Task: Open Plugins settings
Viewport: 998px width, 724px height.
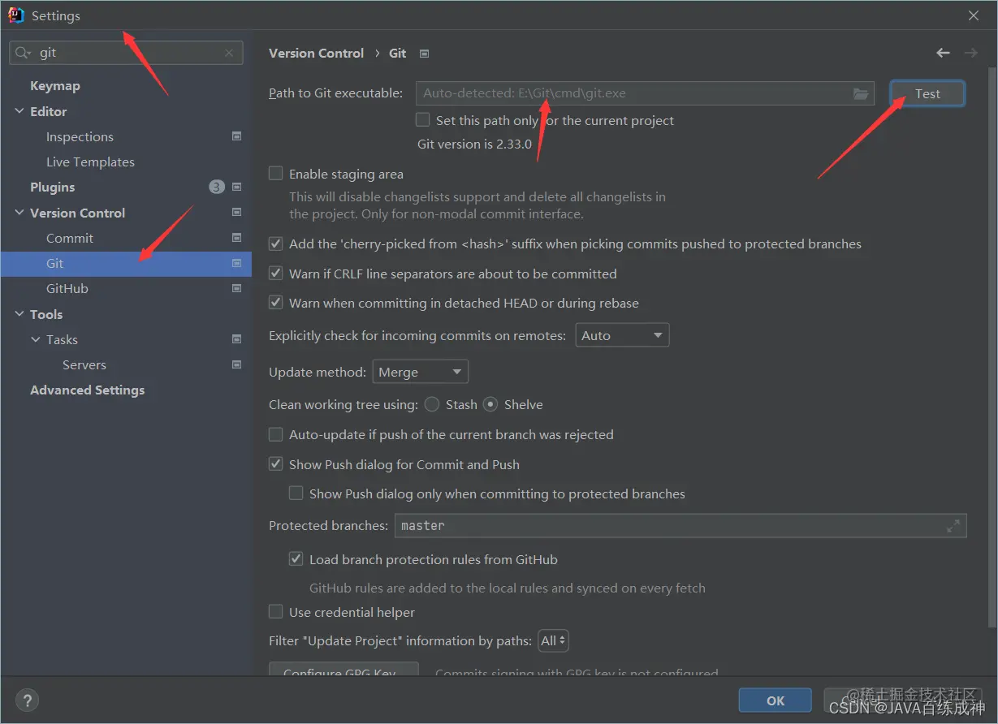Action: (x=52, y=187)
